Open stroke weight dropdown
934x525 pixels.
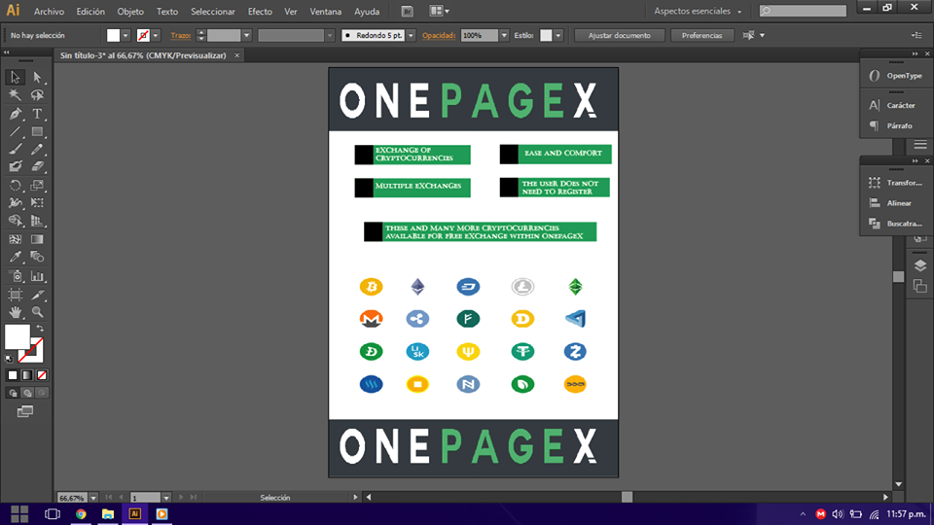tap(246, 36)
